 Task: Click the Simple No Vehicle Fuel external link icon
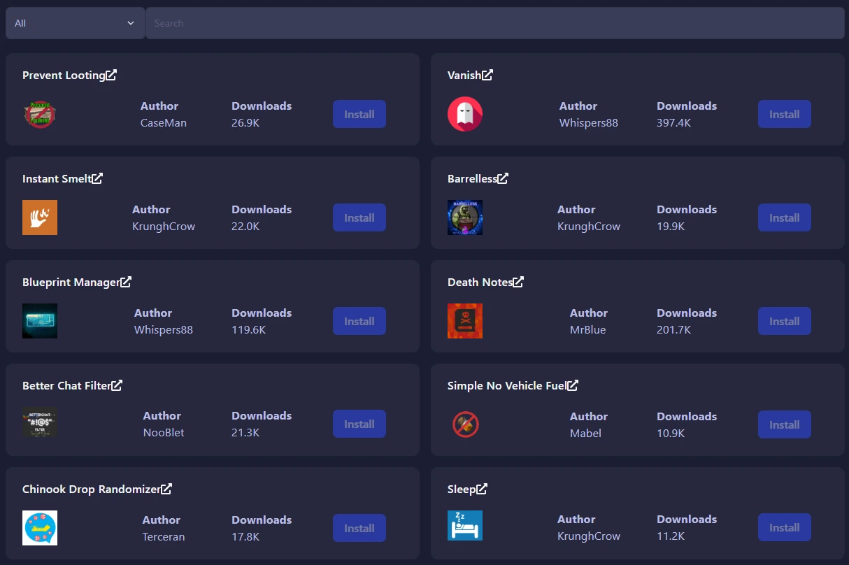[573, 385]
